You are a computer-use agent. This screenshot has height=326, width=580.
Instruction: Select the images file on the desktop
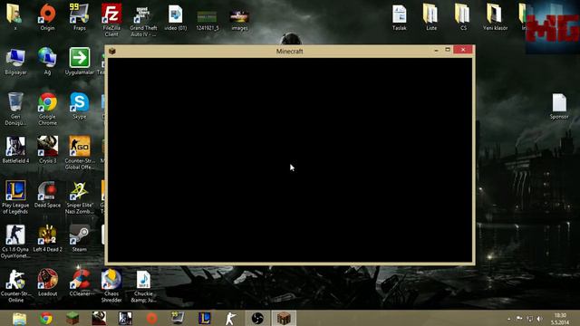click(x=239, y=20)
